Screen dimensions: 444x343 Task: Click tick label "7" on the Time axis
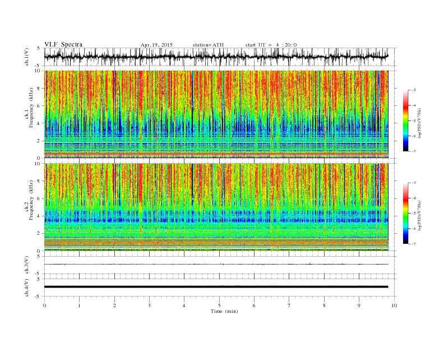[x=289, y=305]
